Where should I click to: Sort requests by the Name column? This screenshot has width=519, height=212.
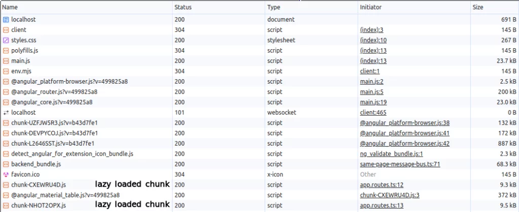click(10, 8)
